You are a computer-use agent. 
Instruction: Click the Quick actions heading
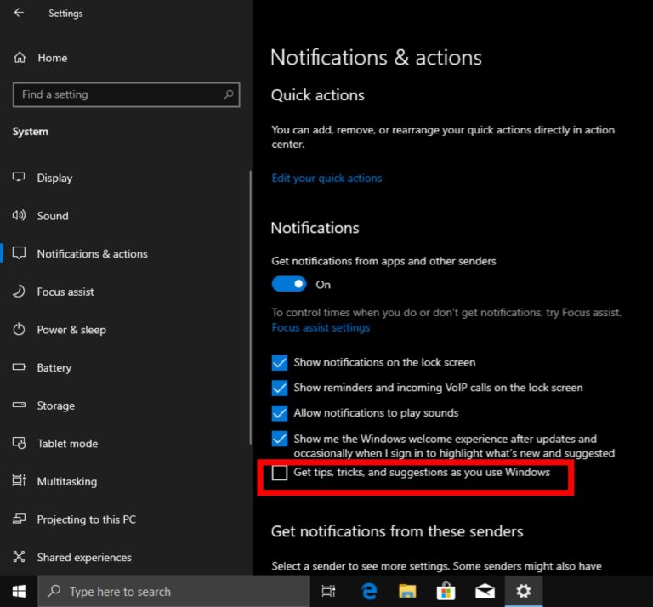click(318, 95)
